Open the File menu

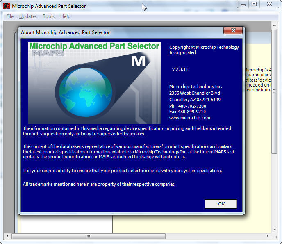(10, 16)
